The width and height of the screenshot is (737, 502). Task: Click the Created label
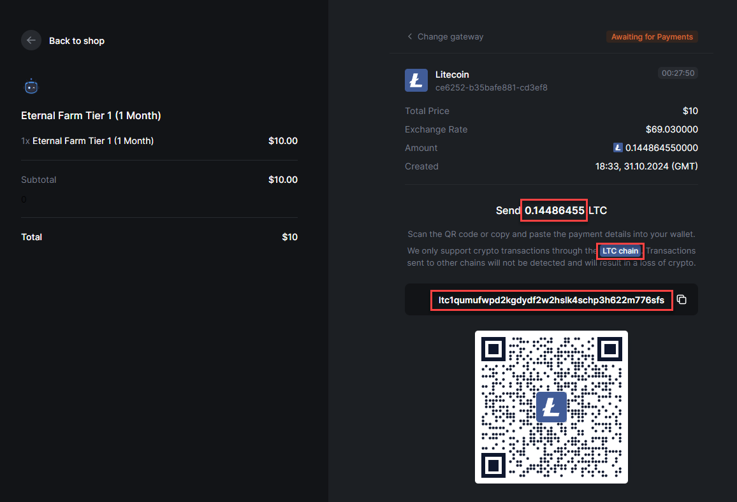point(421,166)
